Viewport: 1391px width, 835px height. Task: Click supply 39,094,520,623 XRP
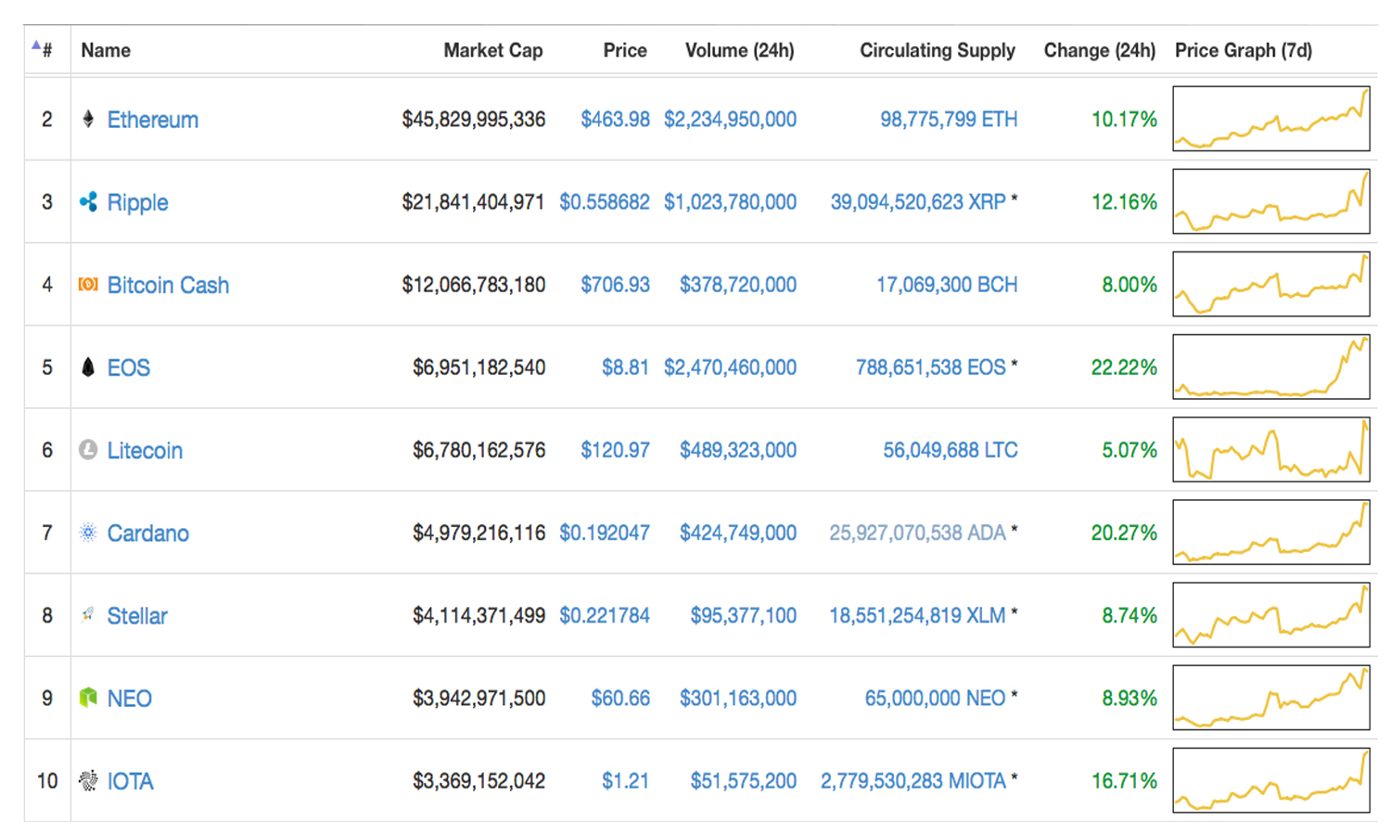pos(918,201)
